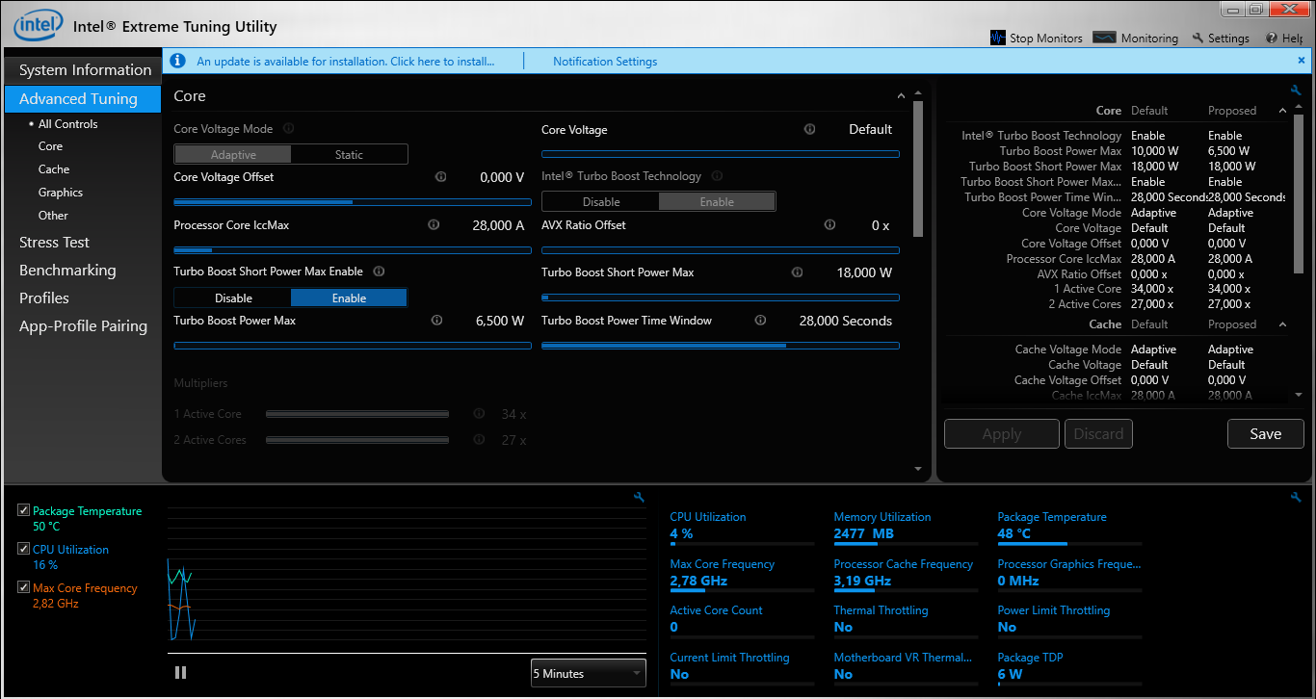Collapse the Cache group in the proposed list
The image size is (1316, 699).
[x=1282, y=324]
